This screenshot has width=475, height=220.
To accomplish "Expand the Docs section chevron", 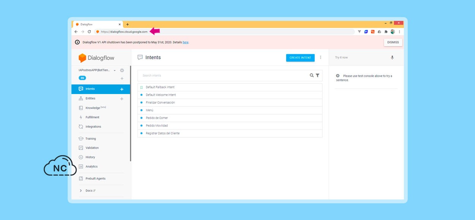I will 81,191.
